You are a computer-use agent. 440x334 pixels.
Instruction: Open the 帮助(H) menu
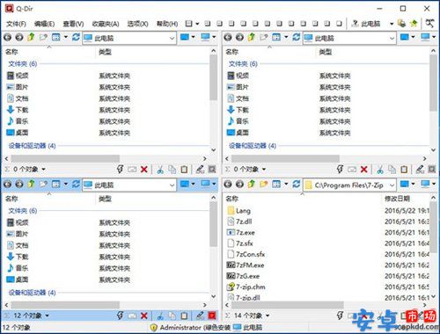pos(167,24)
